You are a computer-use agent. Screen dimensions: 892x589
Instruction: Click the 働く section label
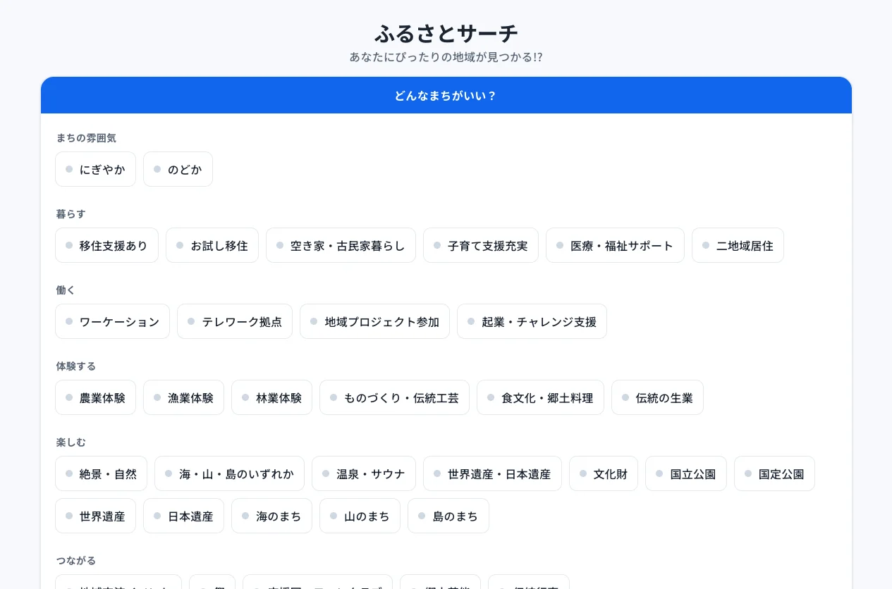point(66,290)
